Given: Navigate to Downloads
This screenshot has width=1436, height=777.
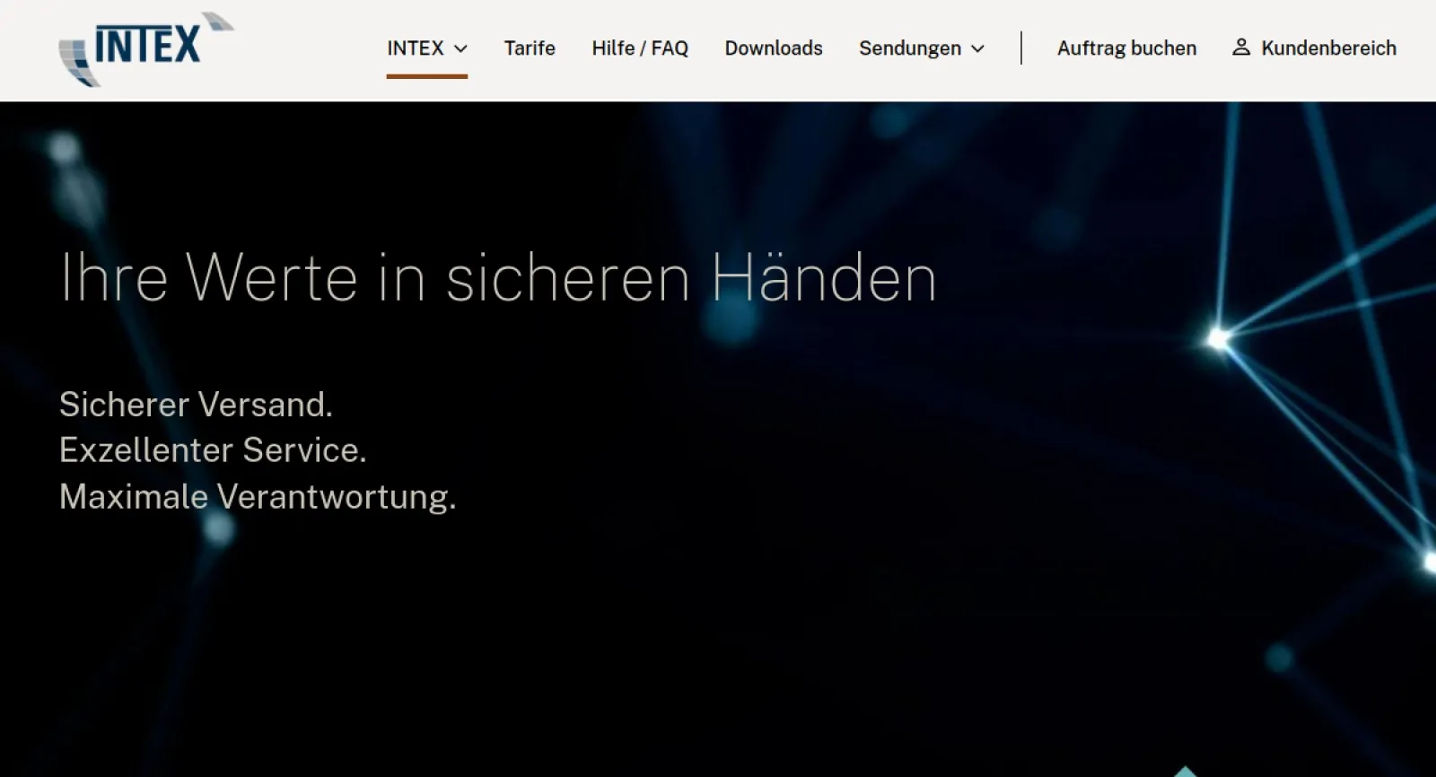Looking at the screenshot, I should pos(774,48).
